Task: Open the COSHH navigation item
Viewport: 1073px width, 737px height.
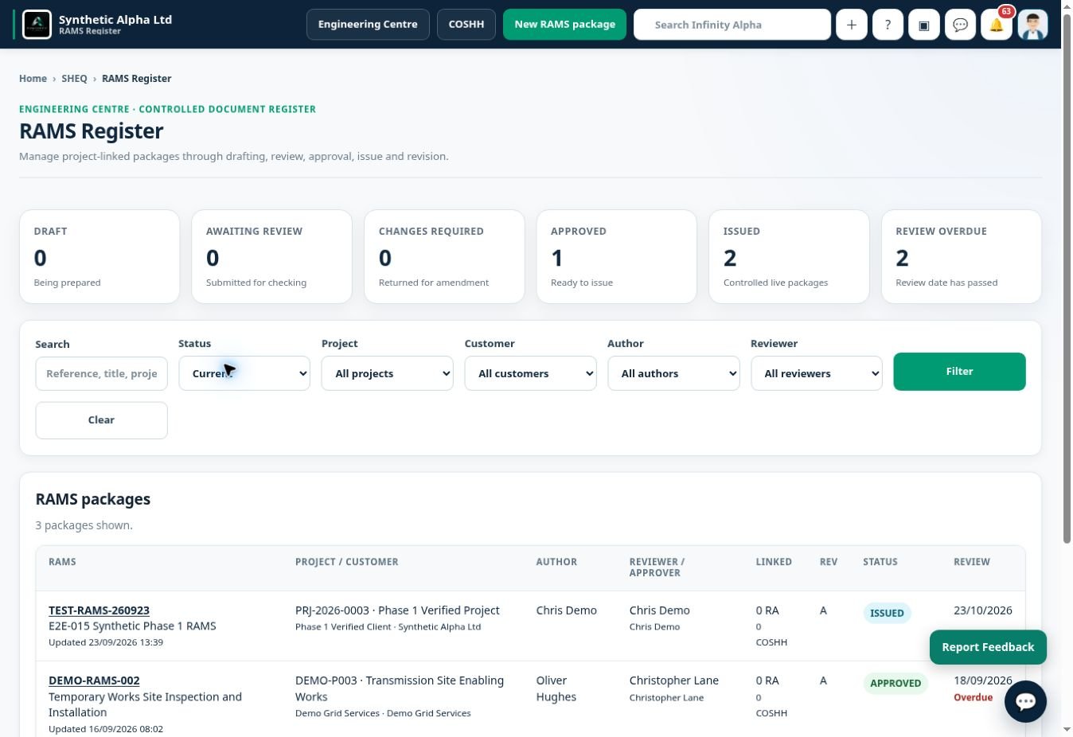Action: pyautogui.click(x=466, y=25)
